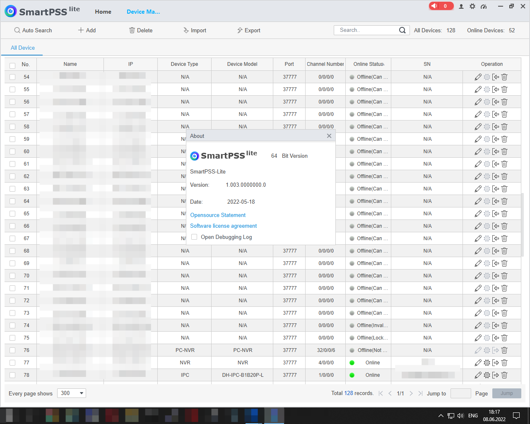Open the Home tab
Image resolution: width=530 pixels, height=424 pixels.
(103, 12)
